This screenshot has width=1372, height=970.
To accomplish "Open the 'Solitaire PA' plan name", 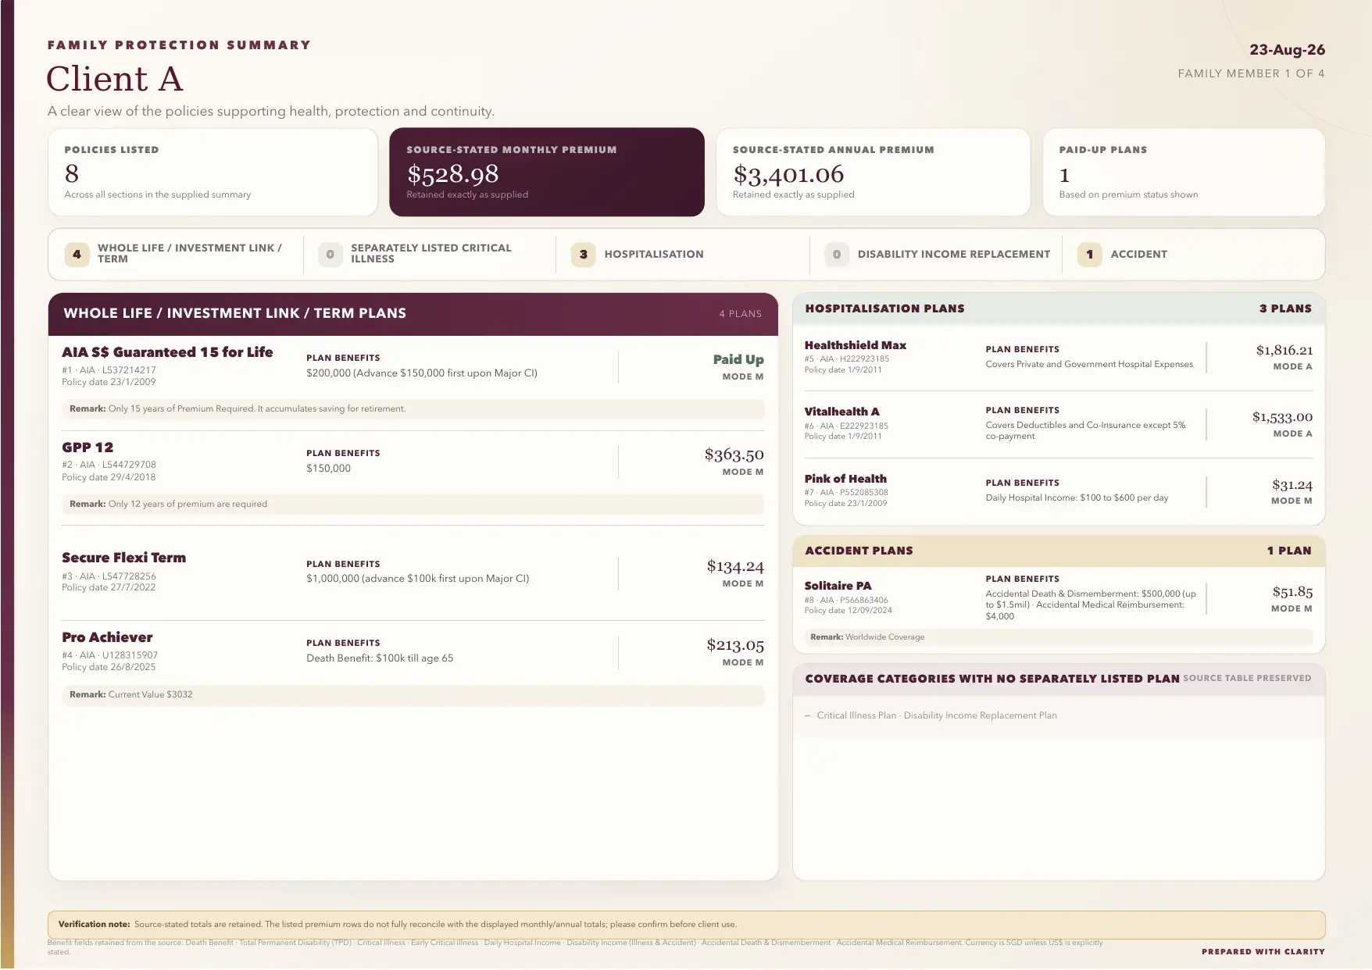I will 838,586.
